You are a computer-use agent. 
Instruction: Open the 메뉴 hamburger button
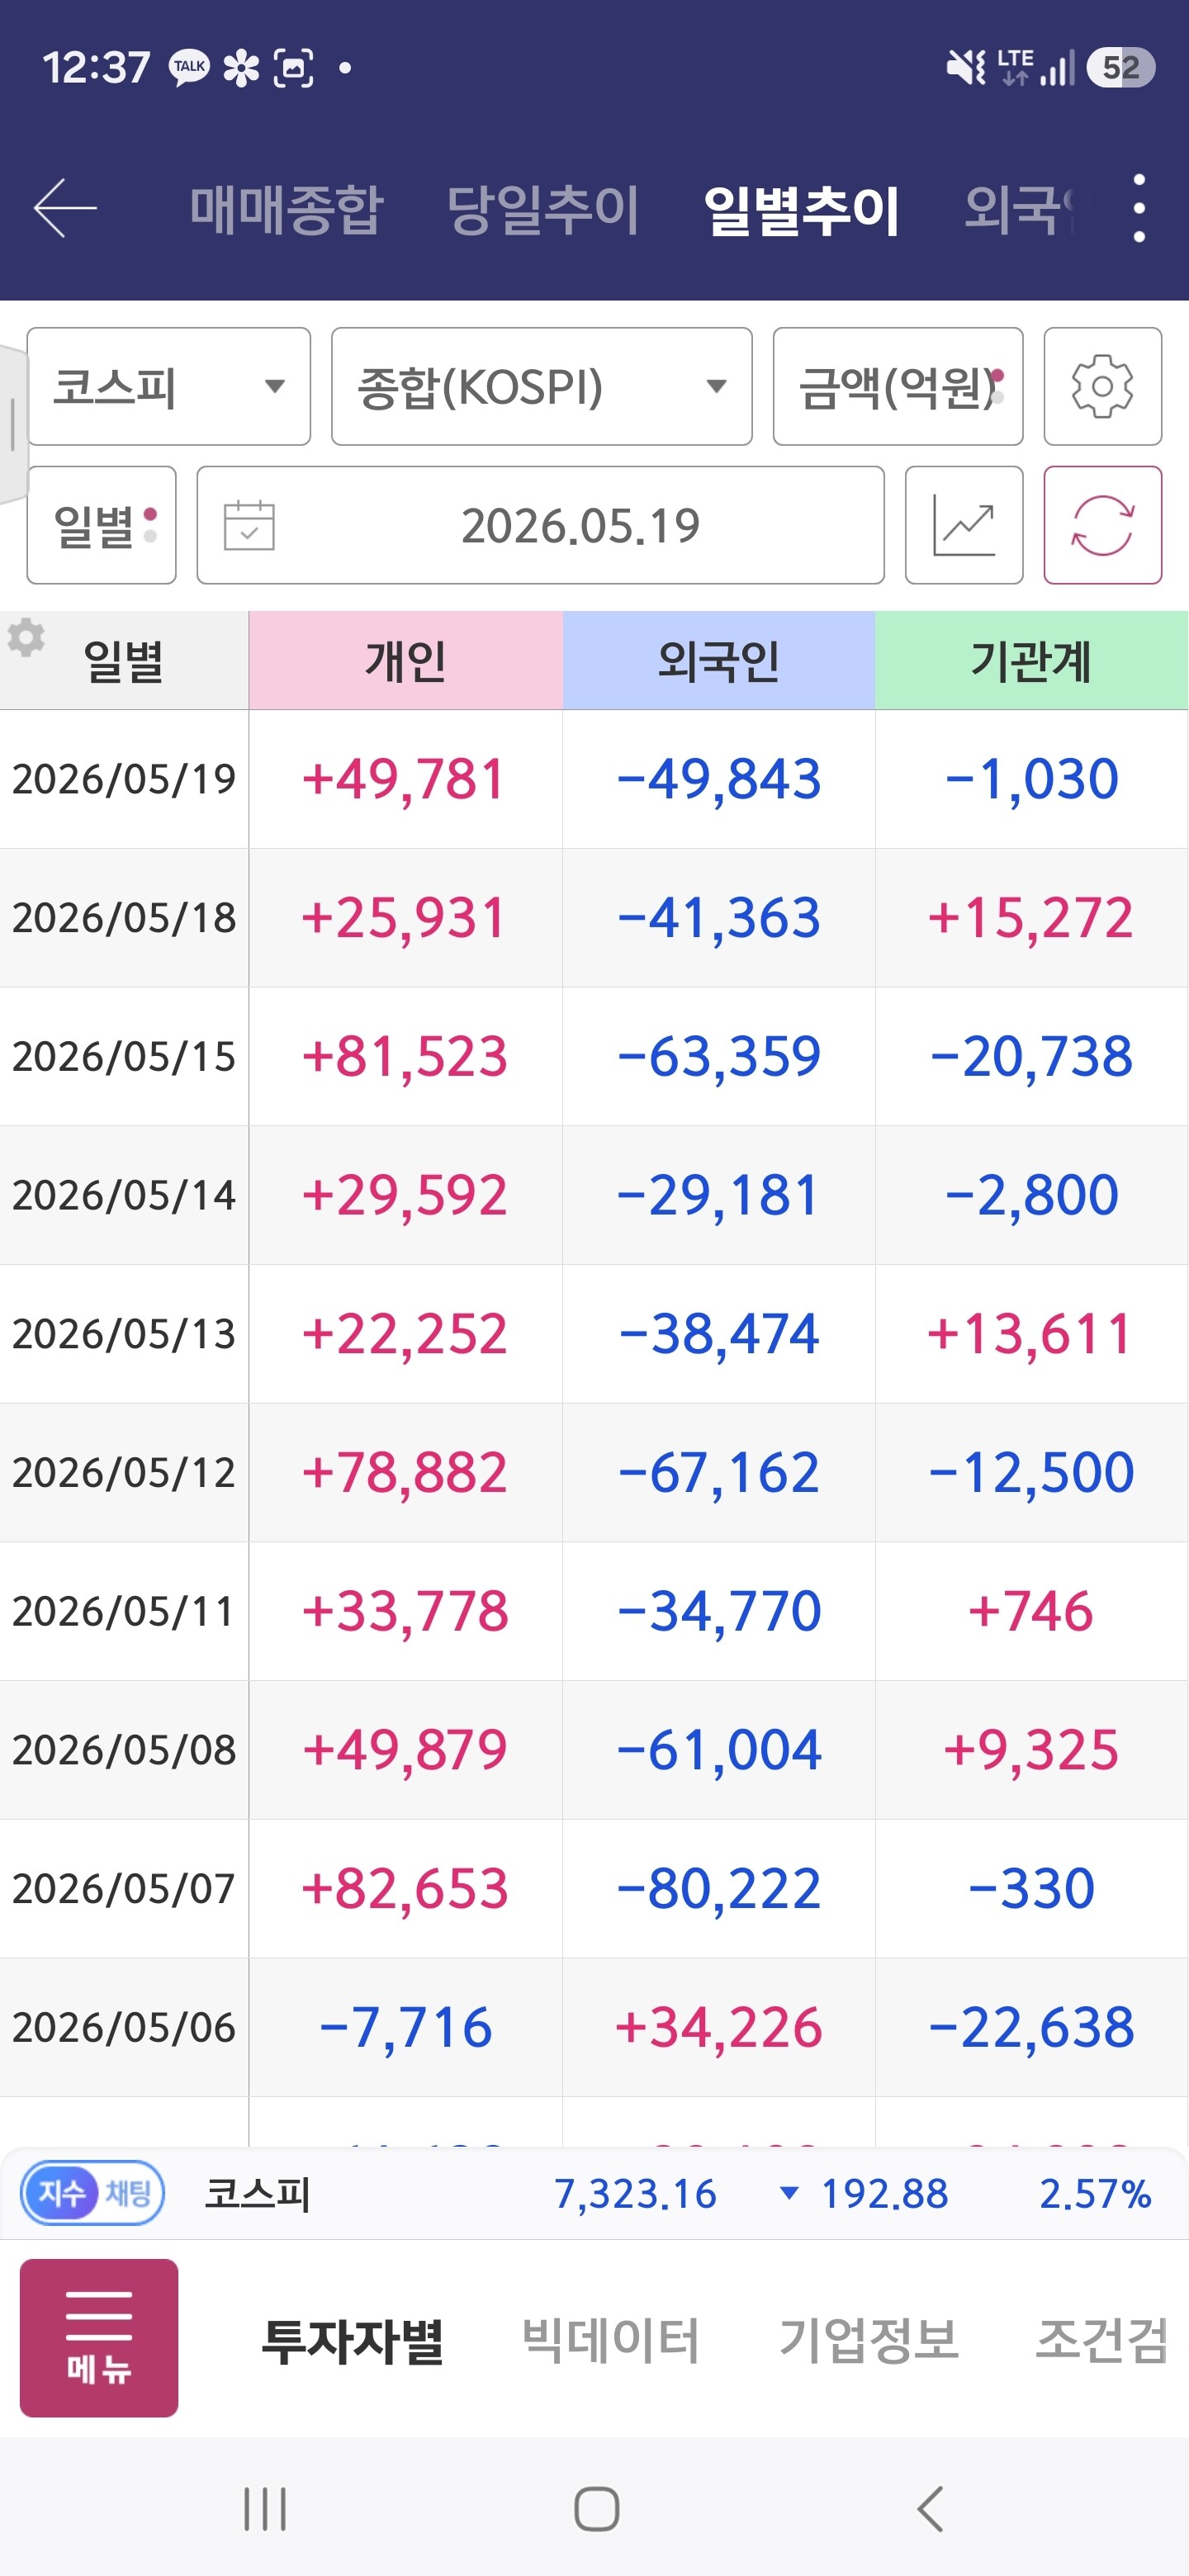pyautogui.click(x=99, y=2338)
